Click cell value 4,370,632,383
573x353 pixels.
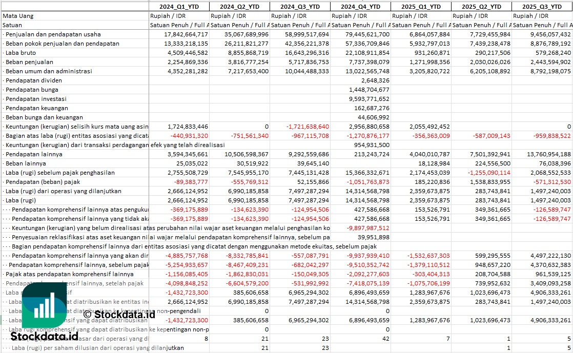click(x=551, y=265)
